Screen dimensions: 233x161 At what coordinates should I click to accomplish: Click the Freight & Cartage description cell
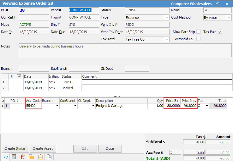coord(122,106)
